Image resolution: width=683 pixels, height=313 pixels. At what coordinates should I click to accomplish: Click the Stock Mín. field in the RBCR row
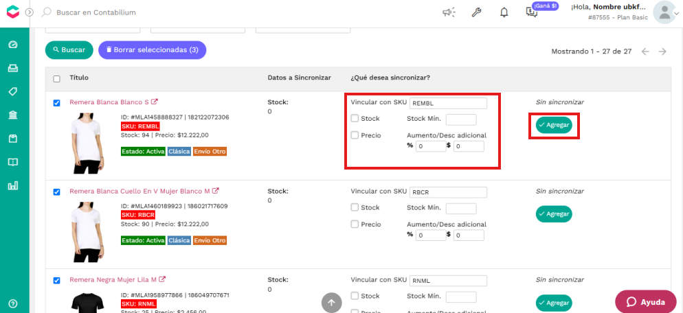tap(461, 209)
